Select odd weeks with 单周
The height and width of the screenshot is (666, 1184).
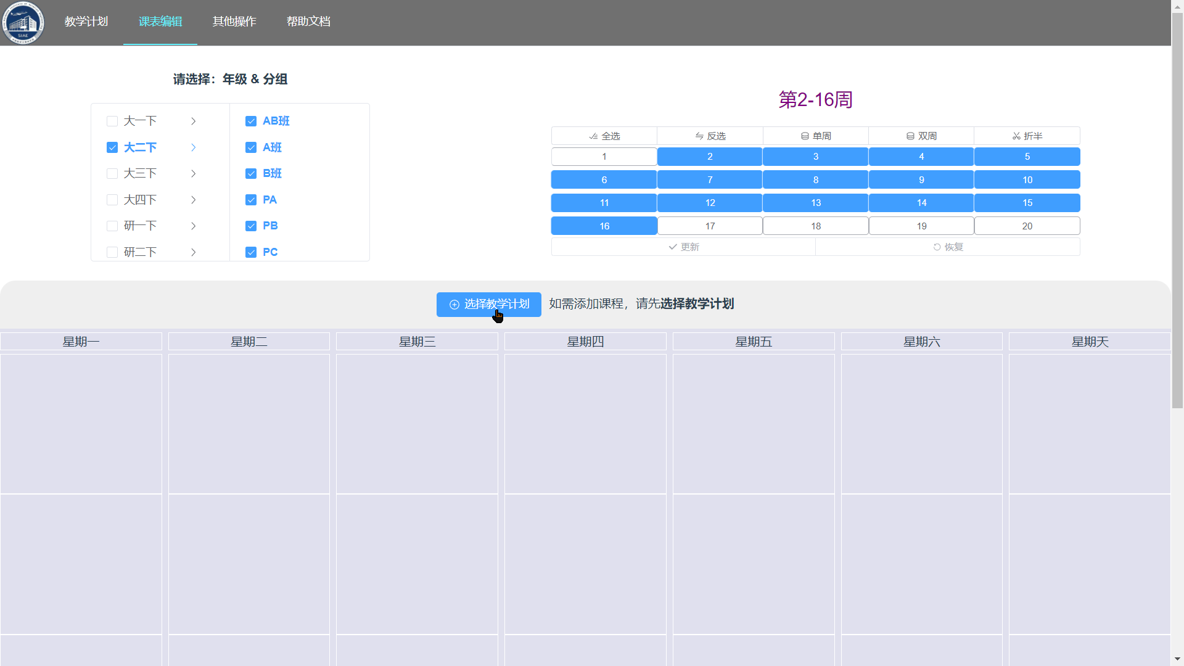816,136
